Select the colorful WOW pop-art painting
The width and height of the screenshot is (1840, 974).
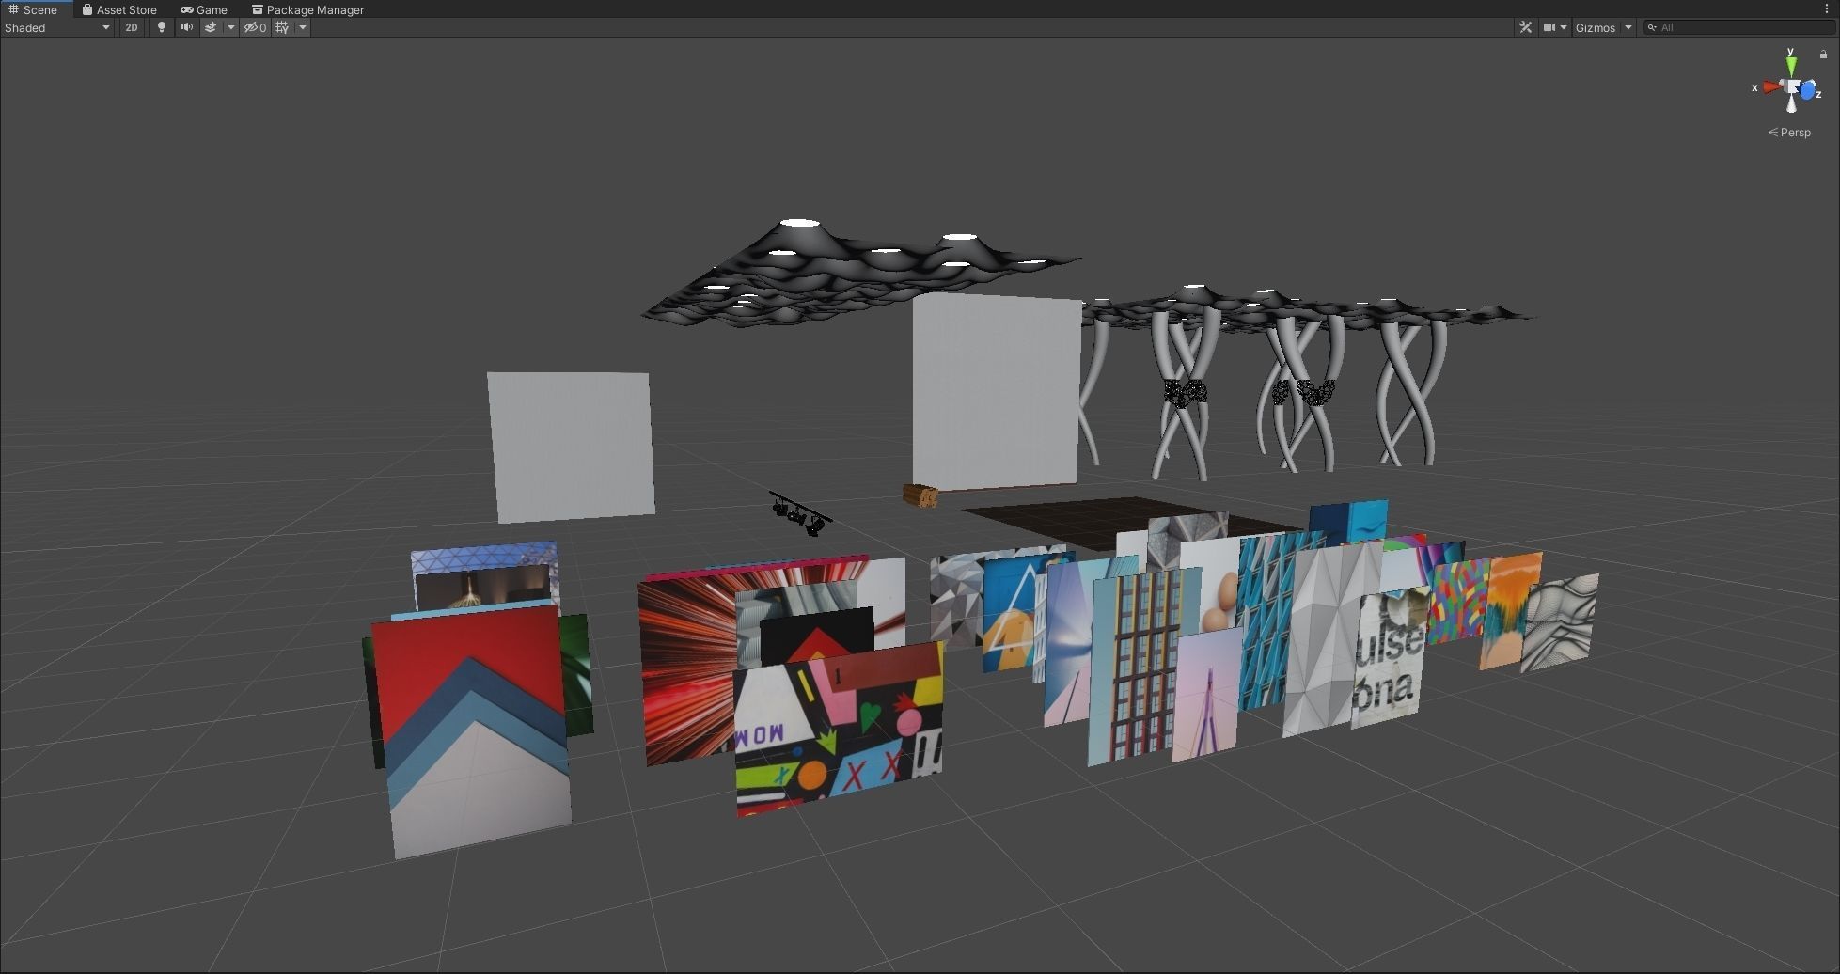[x=839, y=730]
